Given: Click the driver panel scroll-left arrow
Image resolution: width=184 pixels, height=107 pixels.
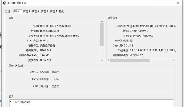Looking at the screenshot, I should (x=108, y=60).
